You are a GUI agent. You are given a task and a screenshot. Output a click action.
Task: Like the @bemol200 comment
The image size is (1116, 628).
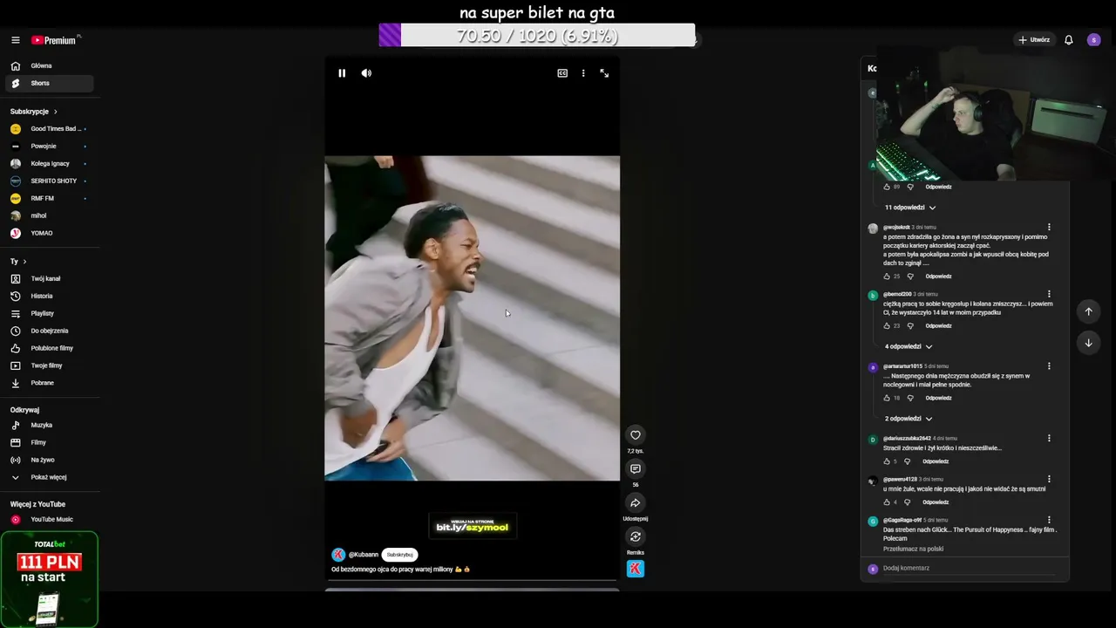coord(887,326)
